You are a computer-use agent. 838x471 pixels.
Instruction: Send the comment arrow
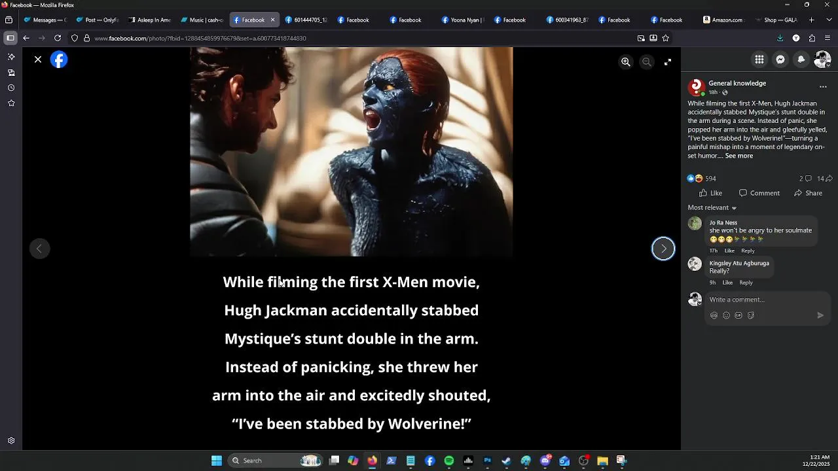pyautogui.click(x=820, y=315)
